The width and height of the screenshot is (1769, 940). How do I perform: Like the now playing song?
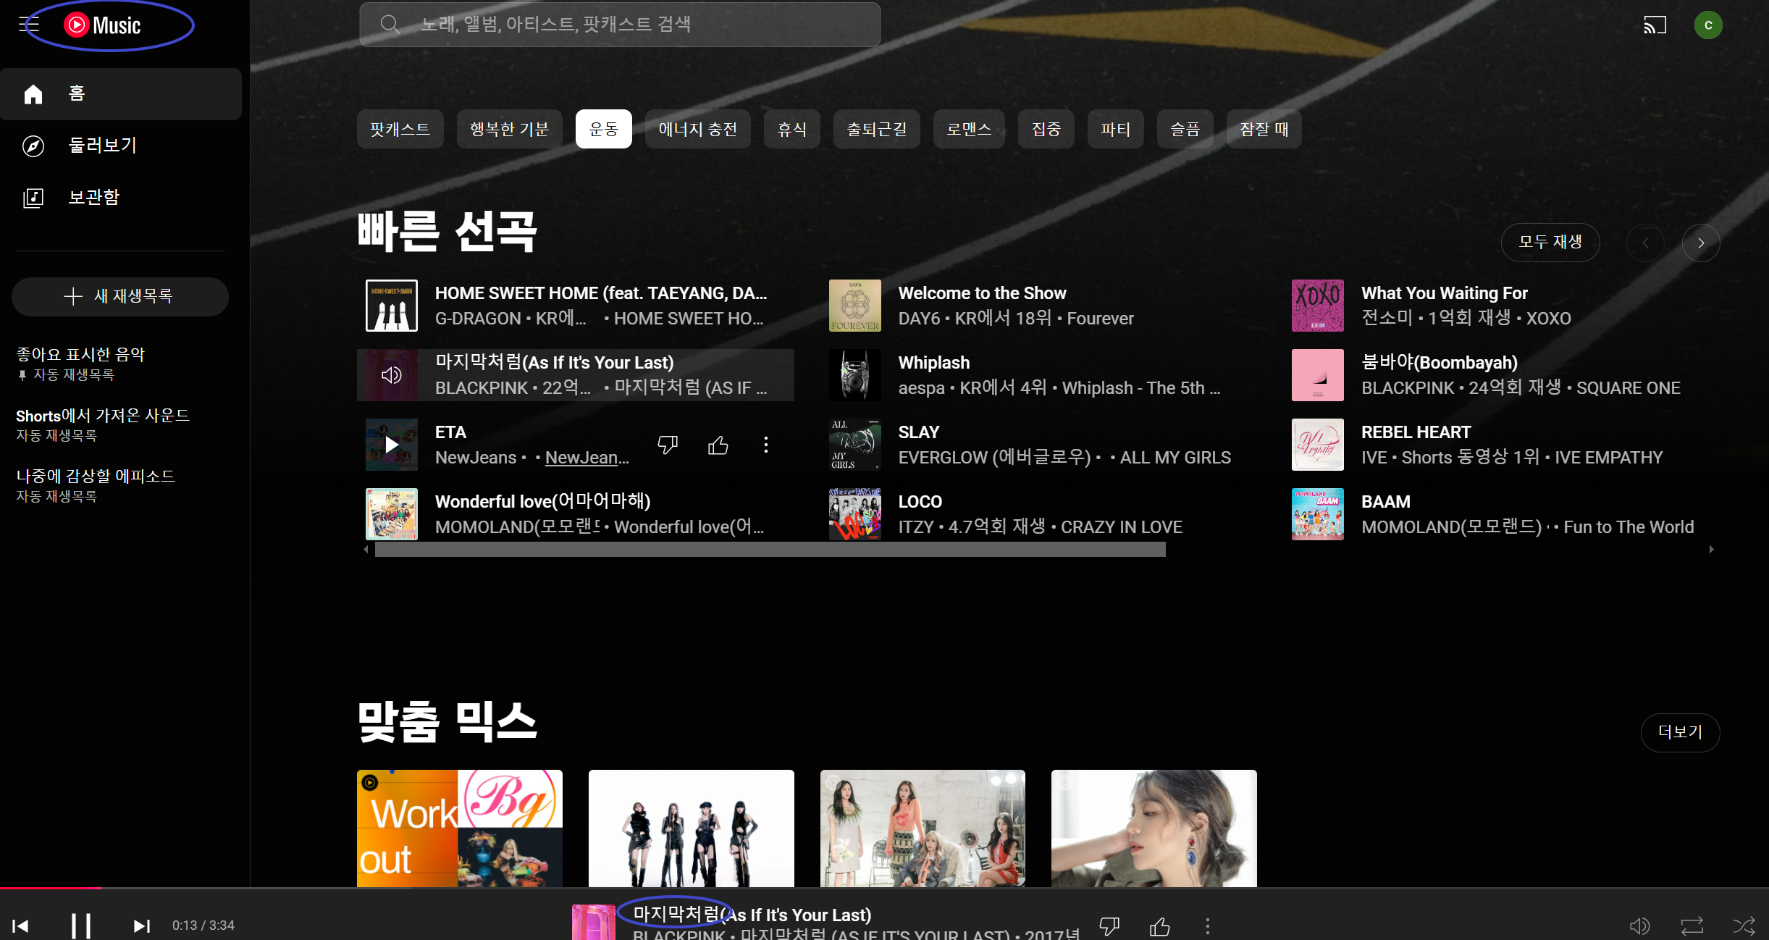click(x=1160, y=926)
